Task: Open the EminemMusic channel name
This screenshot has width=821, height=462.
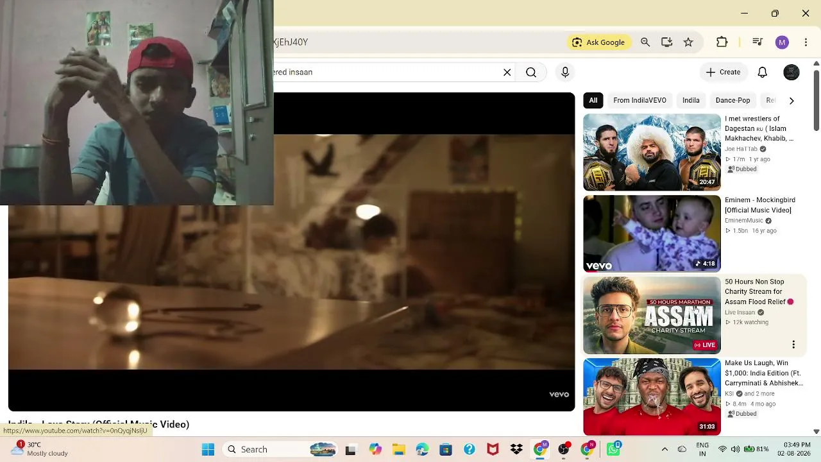Action: click(x=744, y=221)
